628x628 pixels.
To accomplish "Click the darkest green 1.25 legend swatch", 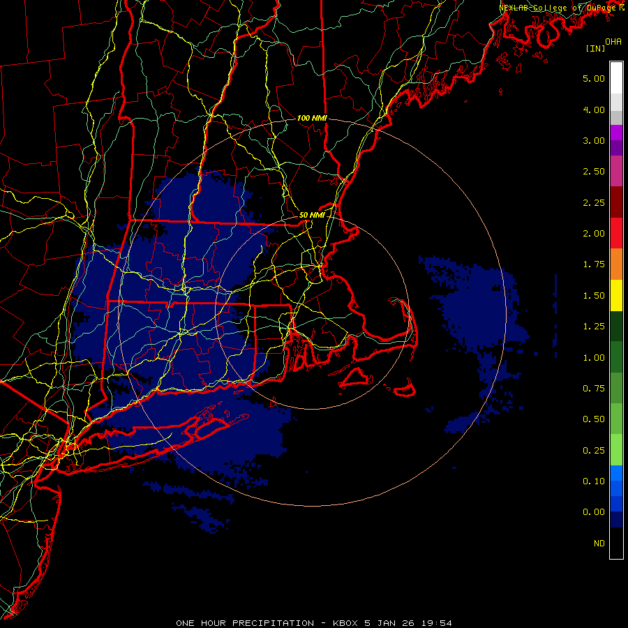I will 616,326.
